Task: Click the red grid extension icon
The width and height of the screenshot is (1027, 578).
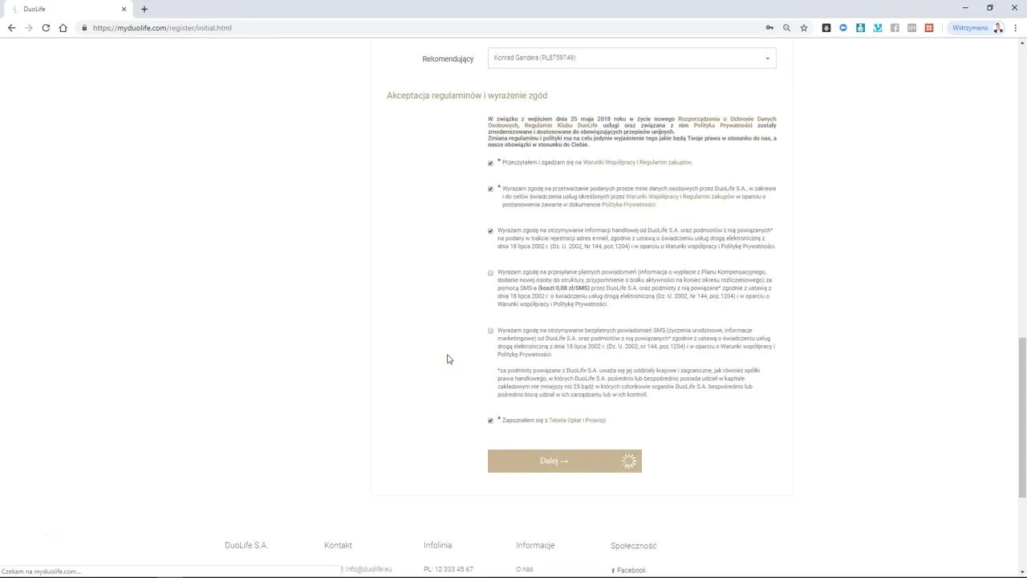Action: coord(929,28)
